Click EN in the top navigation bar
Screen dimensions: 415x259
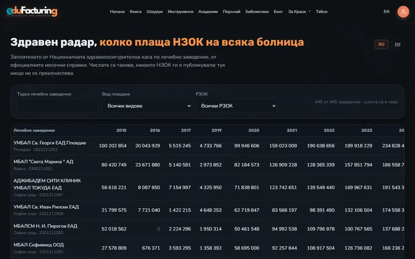tap(386, 11)
